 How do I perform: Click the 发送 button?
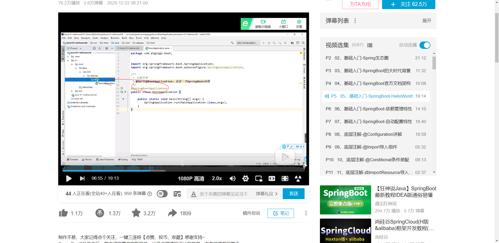click(x=294, y=194)
